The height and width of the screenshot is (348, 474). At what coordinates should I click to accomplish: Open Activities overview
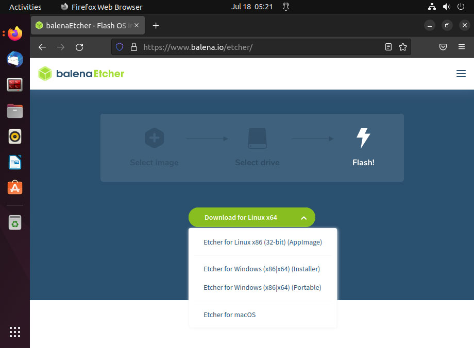(25, 7)
